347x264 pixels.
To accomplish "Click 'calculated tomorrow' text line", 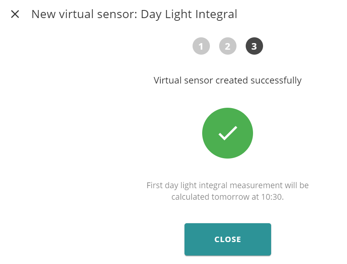I will tap(210, 197).
